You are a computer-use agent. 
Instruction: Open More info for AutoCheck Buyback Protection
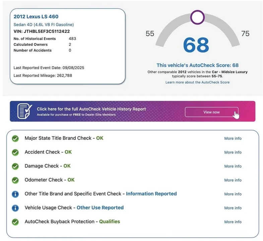pos(233,222)
